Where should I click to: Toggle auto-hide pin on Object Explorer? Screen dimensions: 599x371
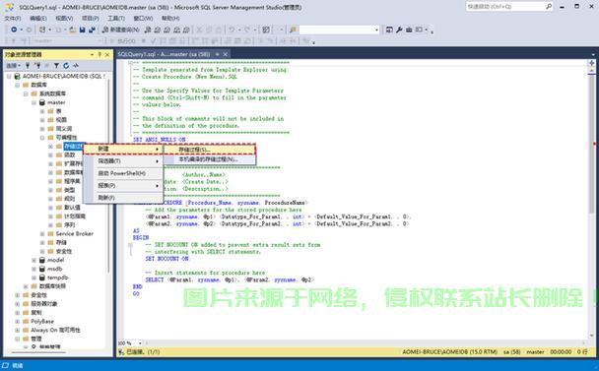click(100, 55)
